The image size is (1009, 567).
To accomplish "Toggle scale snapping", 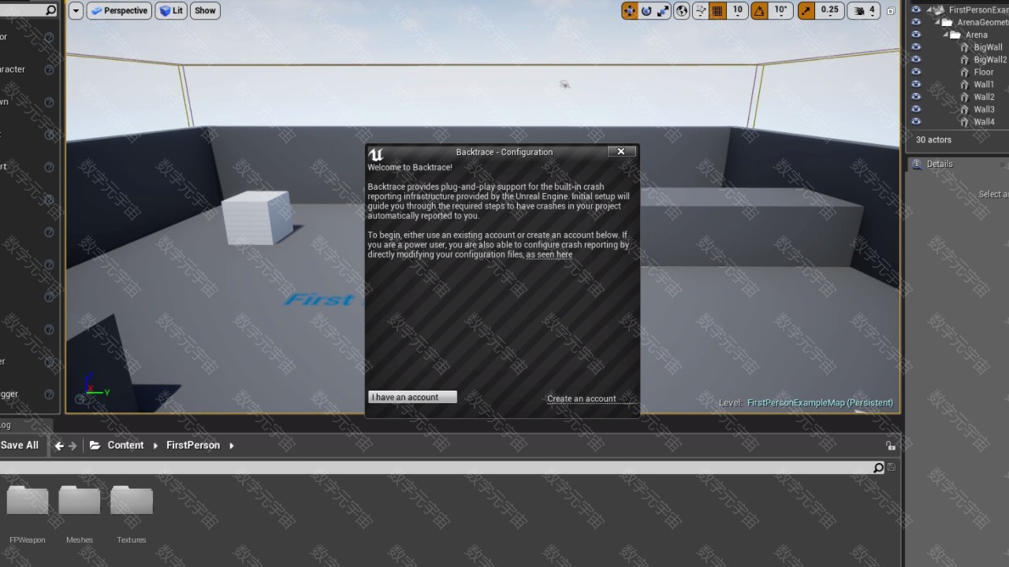I will (x=806, y=10).
